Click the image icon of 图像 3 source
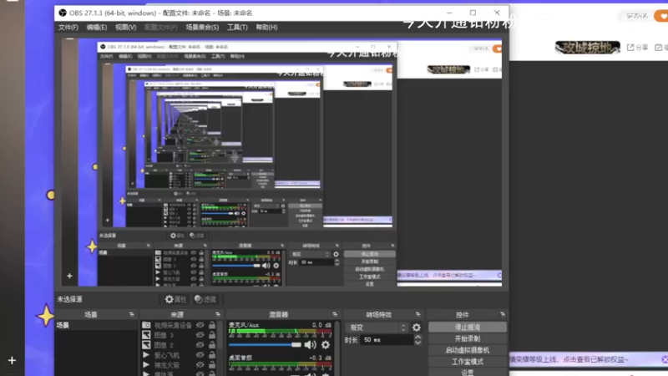The height and width of the screenshot is (376, 668). click(146, 335)
